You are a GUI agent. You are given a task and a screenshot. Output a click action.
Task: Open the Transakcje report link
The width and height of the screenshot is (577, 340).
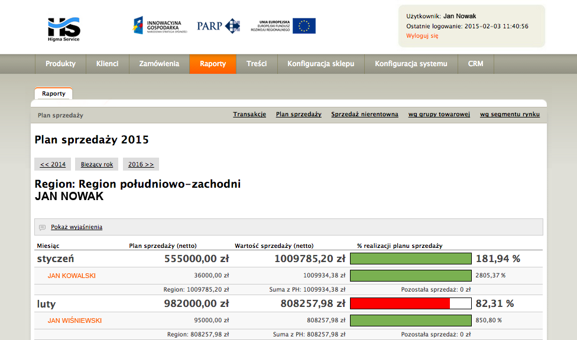249,115
